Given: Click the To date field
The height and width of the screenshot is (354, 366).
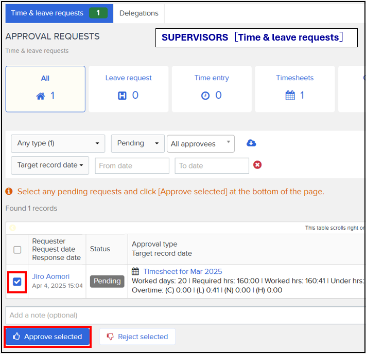Looking at the screenshot, I should pyautogui.click(x=212, y=166).
